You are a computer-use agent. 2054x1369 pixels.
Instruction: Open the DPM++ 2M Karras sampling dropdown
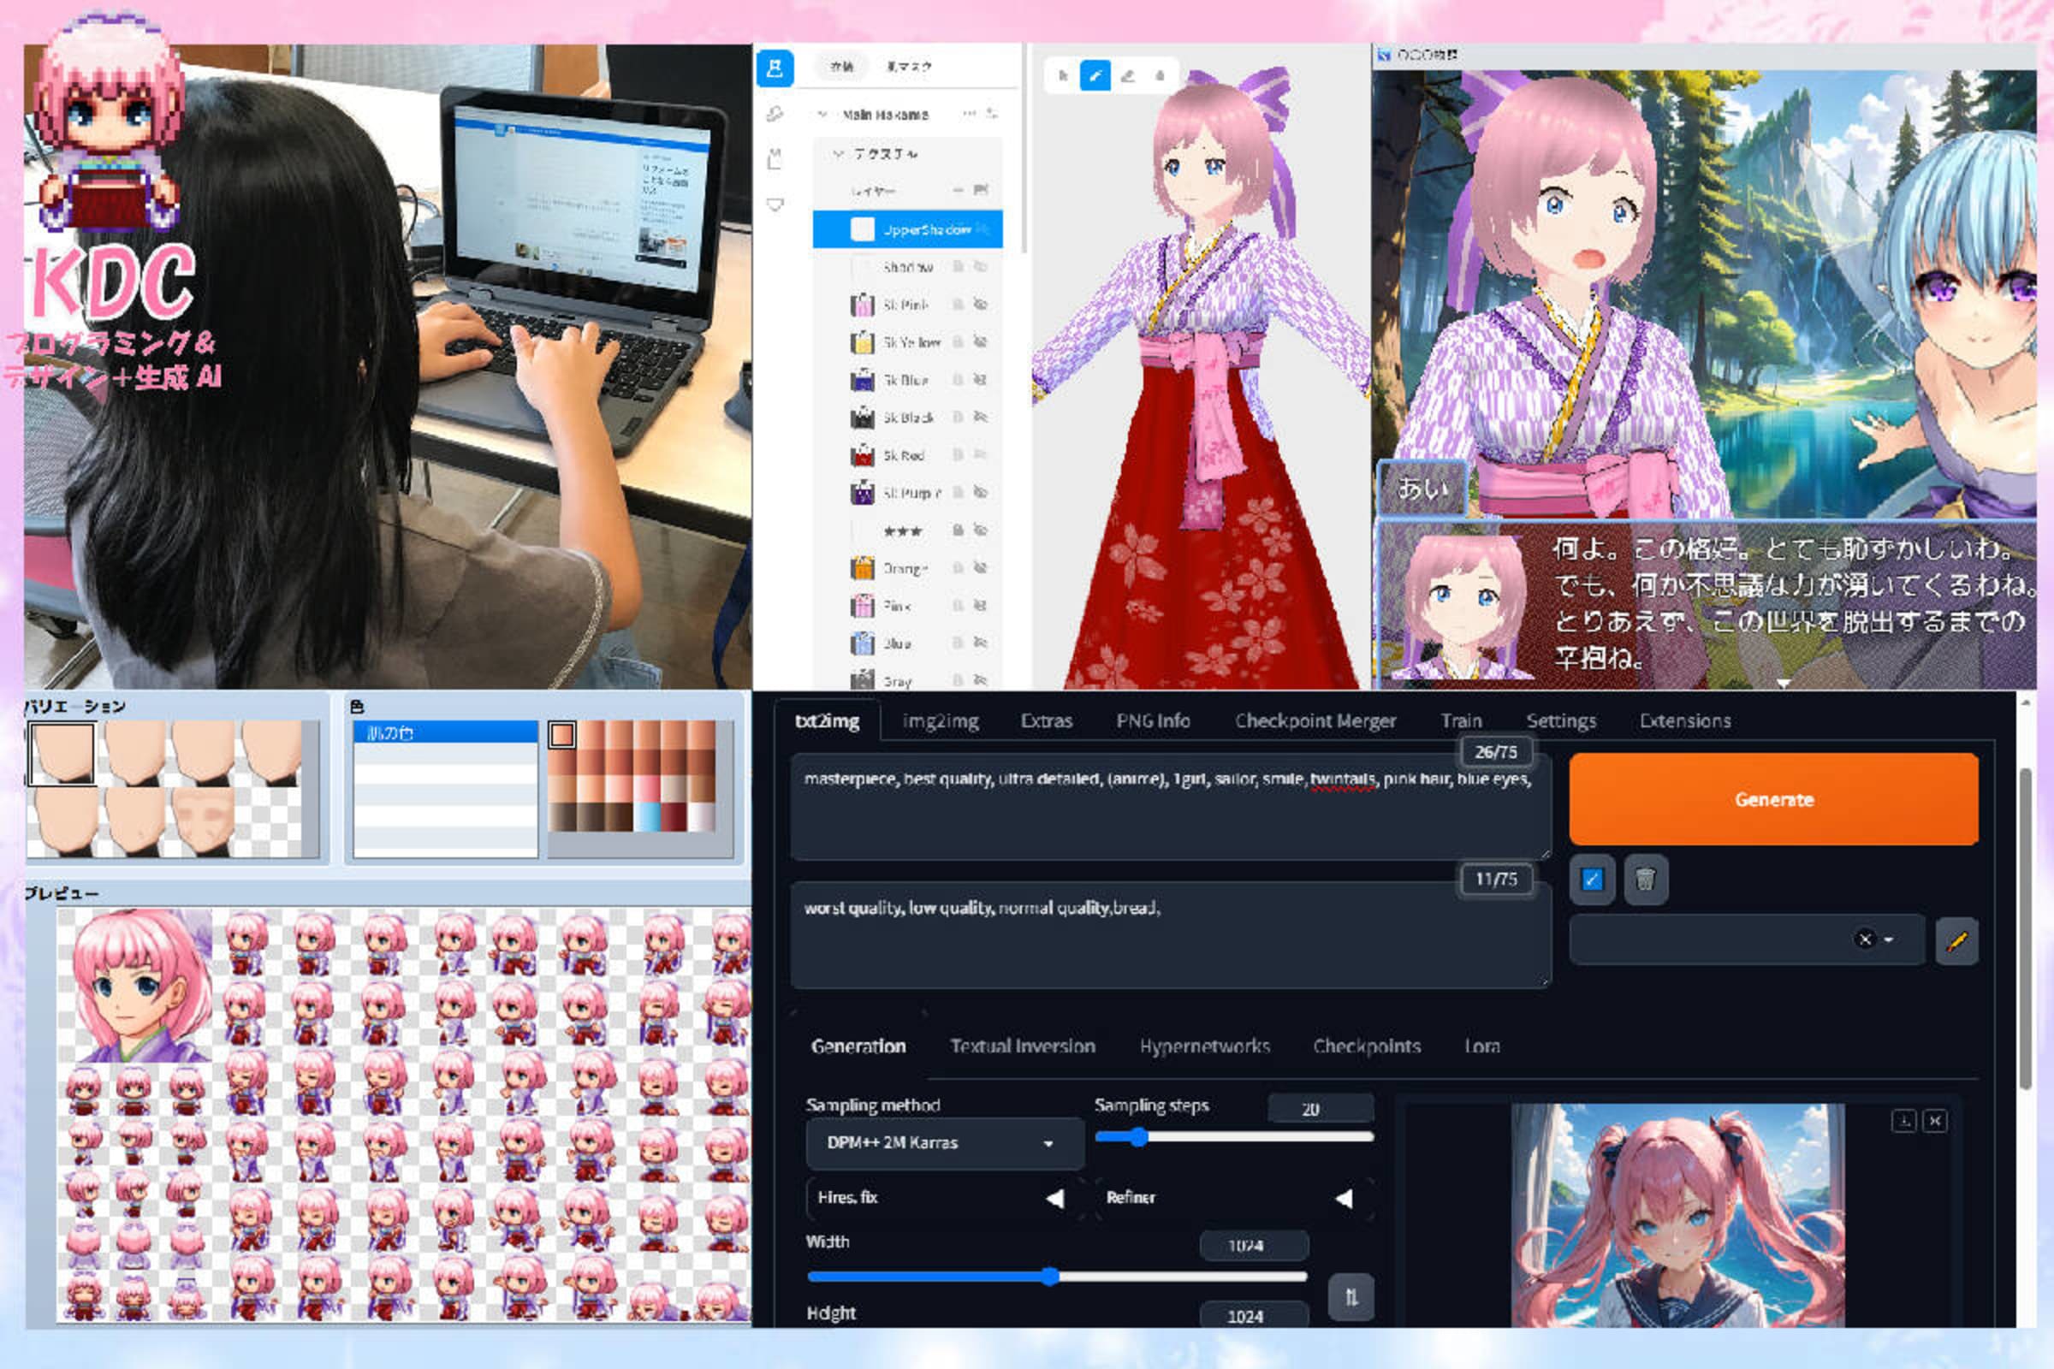[x=943, y=1143]
